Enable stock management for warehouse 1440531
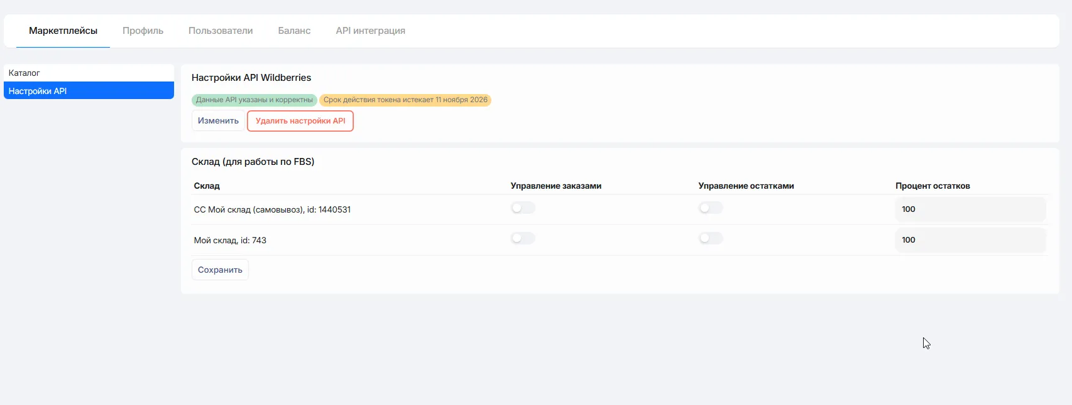This screenshot has width=1072, height=405. click(711, 208)
